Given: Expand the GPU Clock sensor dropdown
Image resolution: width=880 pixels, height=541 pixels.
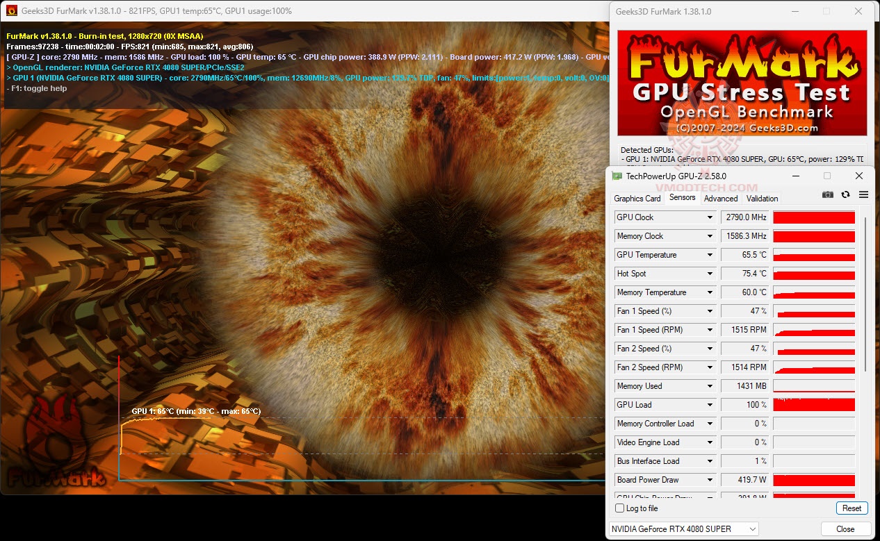Looking at the screenshot, I should point(710,217).
